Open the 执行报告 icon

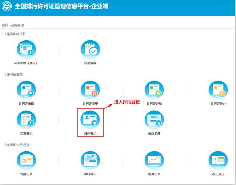90,161
